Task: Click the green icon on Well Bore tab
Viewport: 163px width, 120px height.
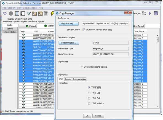Action: [46, 26]
